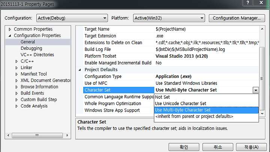Click the property grid vertical scrollbar thumb

[x=262, y=79]
